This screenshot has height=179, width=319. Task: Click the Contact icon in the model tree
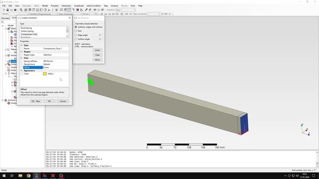tap(9, 64)
